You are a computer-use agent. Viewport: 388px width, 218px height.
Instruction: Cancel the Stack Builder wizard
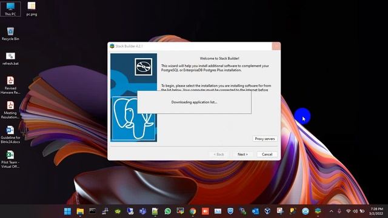click(x=267, y=154)
